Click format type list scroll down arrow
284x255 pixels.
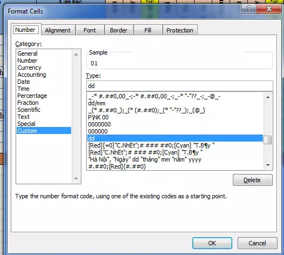click(268, 165)
